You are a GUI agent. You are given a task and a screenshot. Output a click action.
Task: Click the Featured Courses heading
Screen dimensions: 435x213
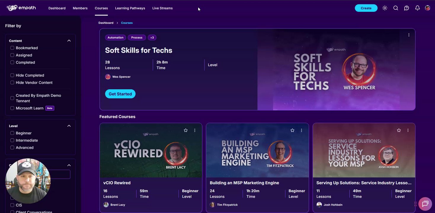[x=117, y=117]
